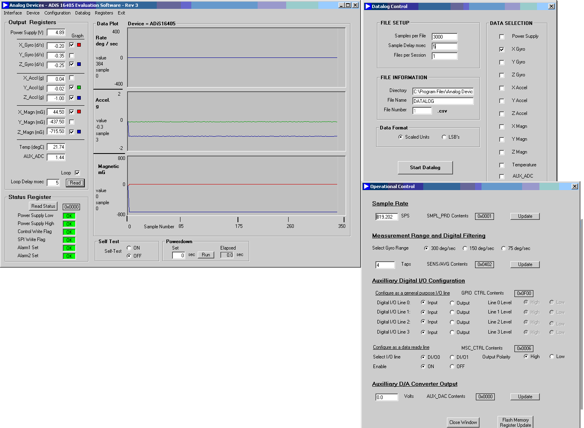This screenshot has width=584, height=428.
Task: Click the blue color swatch for Z_Gyro
Action: [79, 64]
